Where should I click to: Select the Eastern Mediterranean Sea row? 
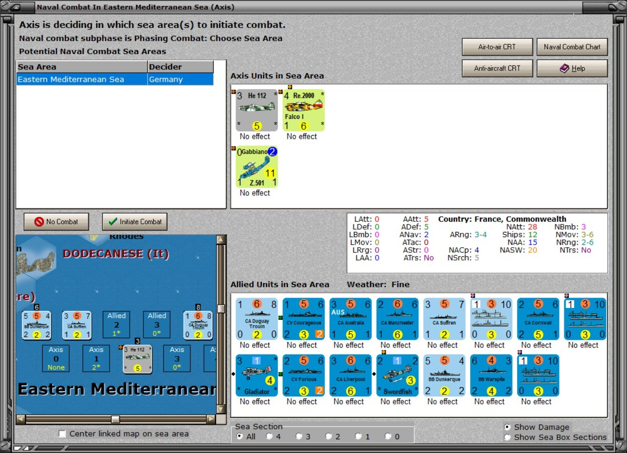coord(115,79)
